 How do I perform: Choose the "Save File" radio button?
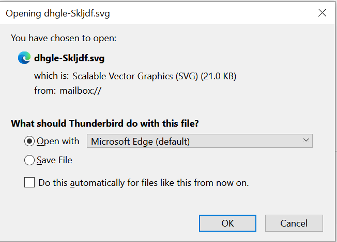point(29,161)
